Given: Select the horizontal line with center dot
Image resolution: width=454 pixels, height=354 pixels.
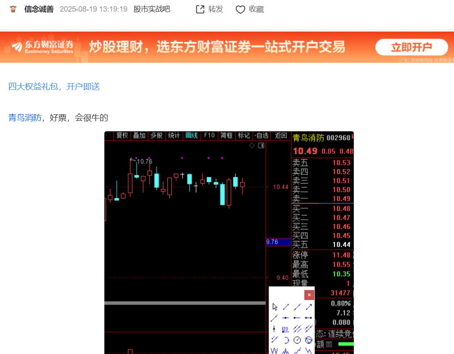Looking at the screenshot, I should pos(286,318).
